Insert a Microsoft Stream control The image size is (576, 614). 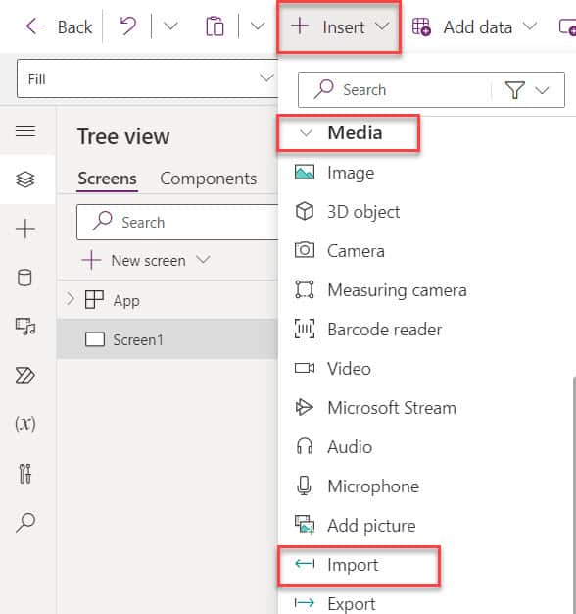tap(375, 408)
